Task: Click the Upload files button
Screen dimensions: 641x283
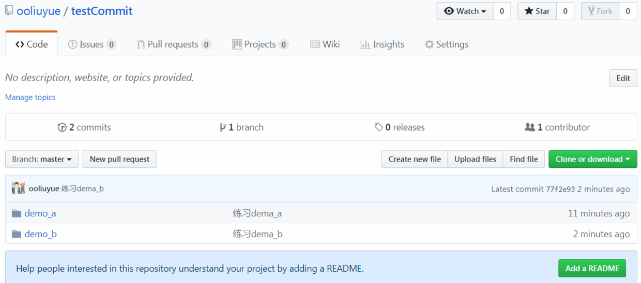Action: click(475, 159)
